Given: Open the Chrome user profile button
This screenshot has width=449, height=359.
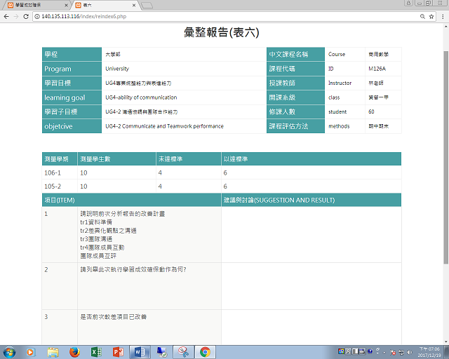Looking at the screenshot, I should click(408, 3).
